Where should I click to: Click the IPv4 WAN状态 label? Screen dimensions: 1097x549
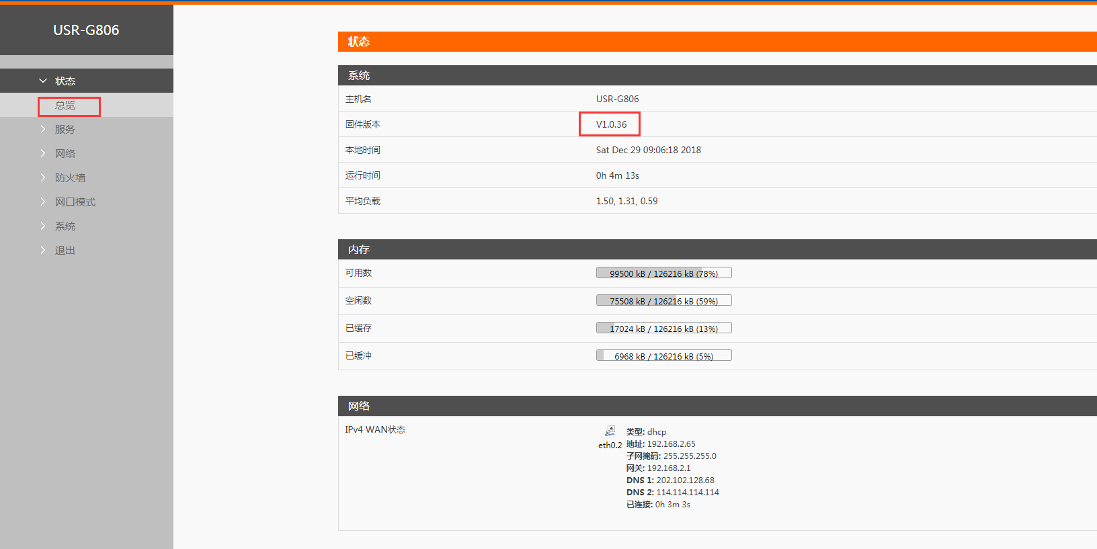(x=375, y=429)
